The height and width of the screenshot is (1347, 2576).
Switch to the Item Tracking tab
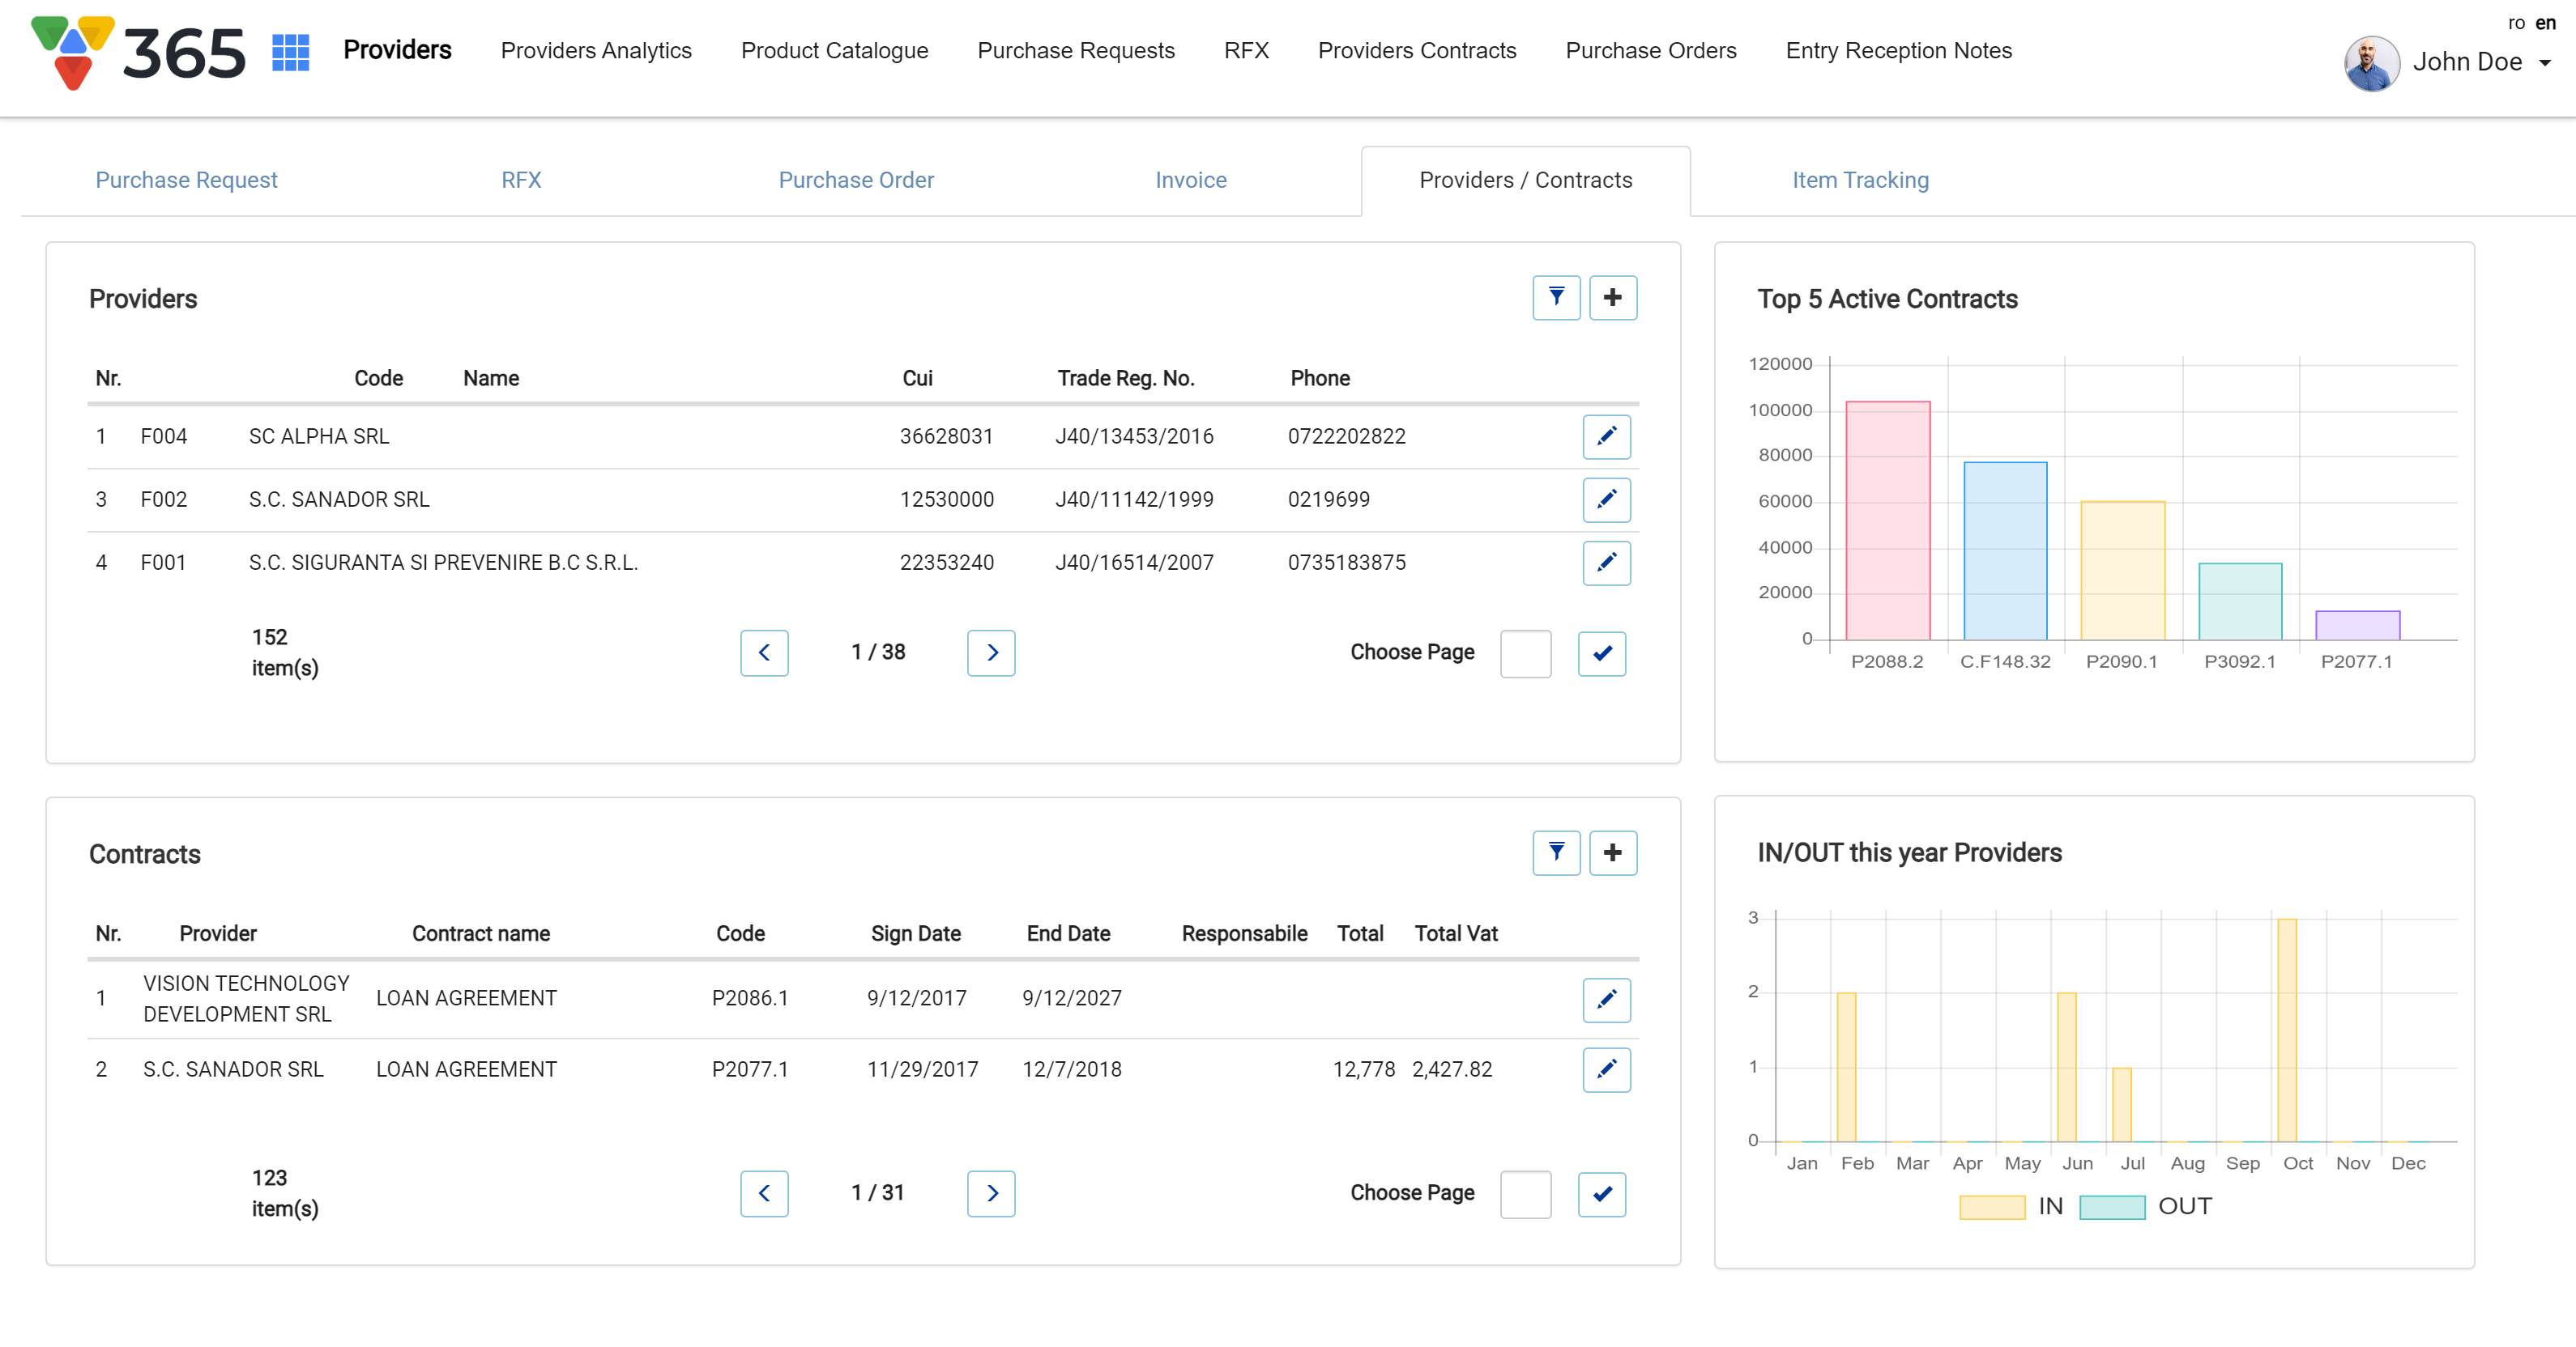pyautogui.click(x=1860, y=180)
